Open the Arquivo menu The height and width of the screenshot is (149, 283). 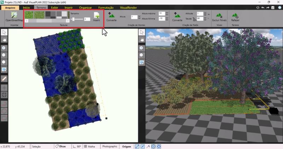pyautogui.click(x=10, y=7)
